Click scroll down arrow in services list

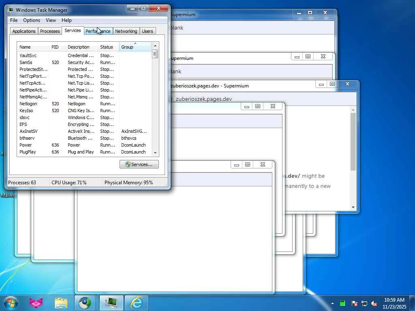point(155,153)
